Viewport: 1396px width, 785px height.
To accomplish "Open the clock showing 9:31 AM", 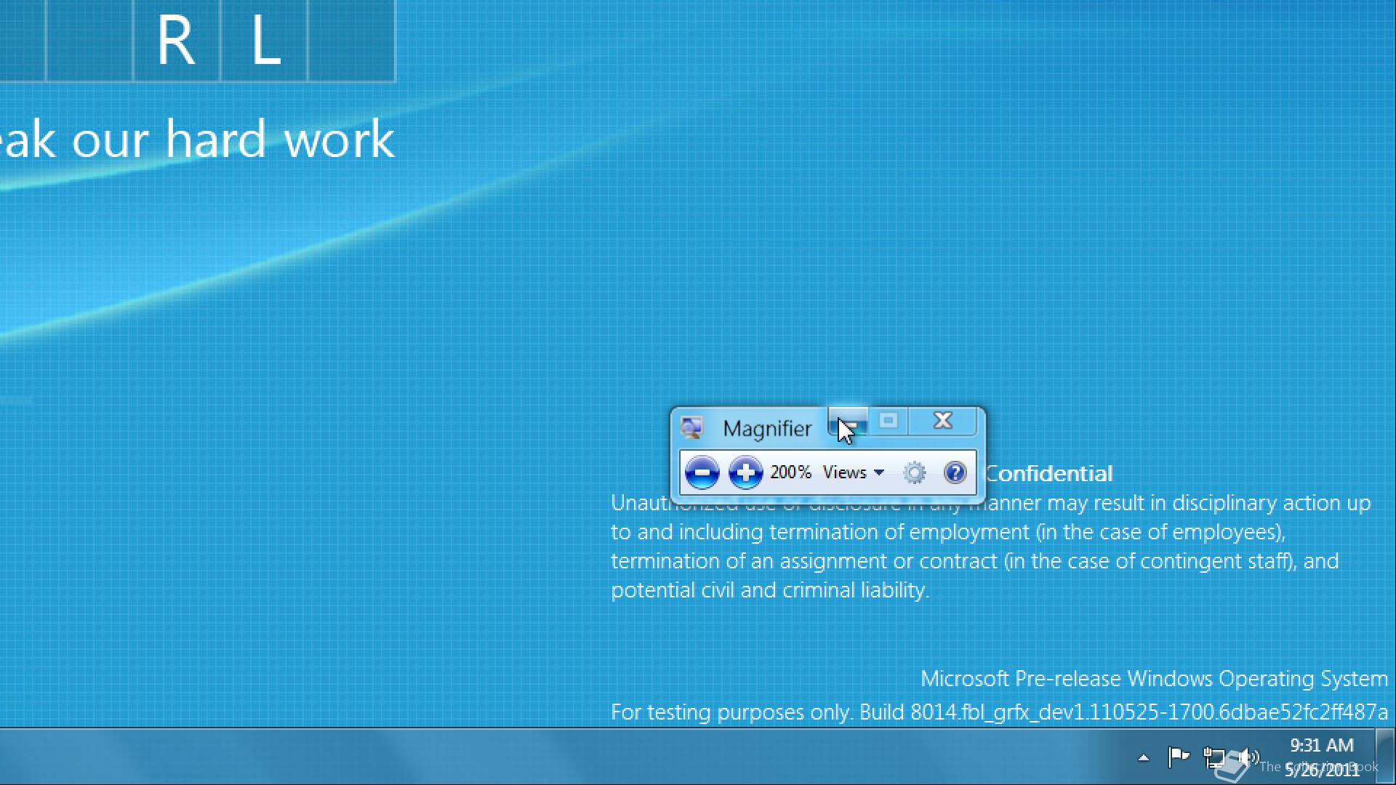I will pyautogui.click(x=1322, y=757).
